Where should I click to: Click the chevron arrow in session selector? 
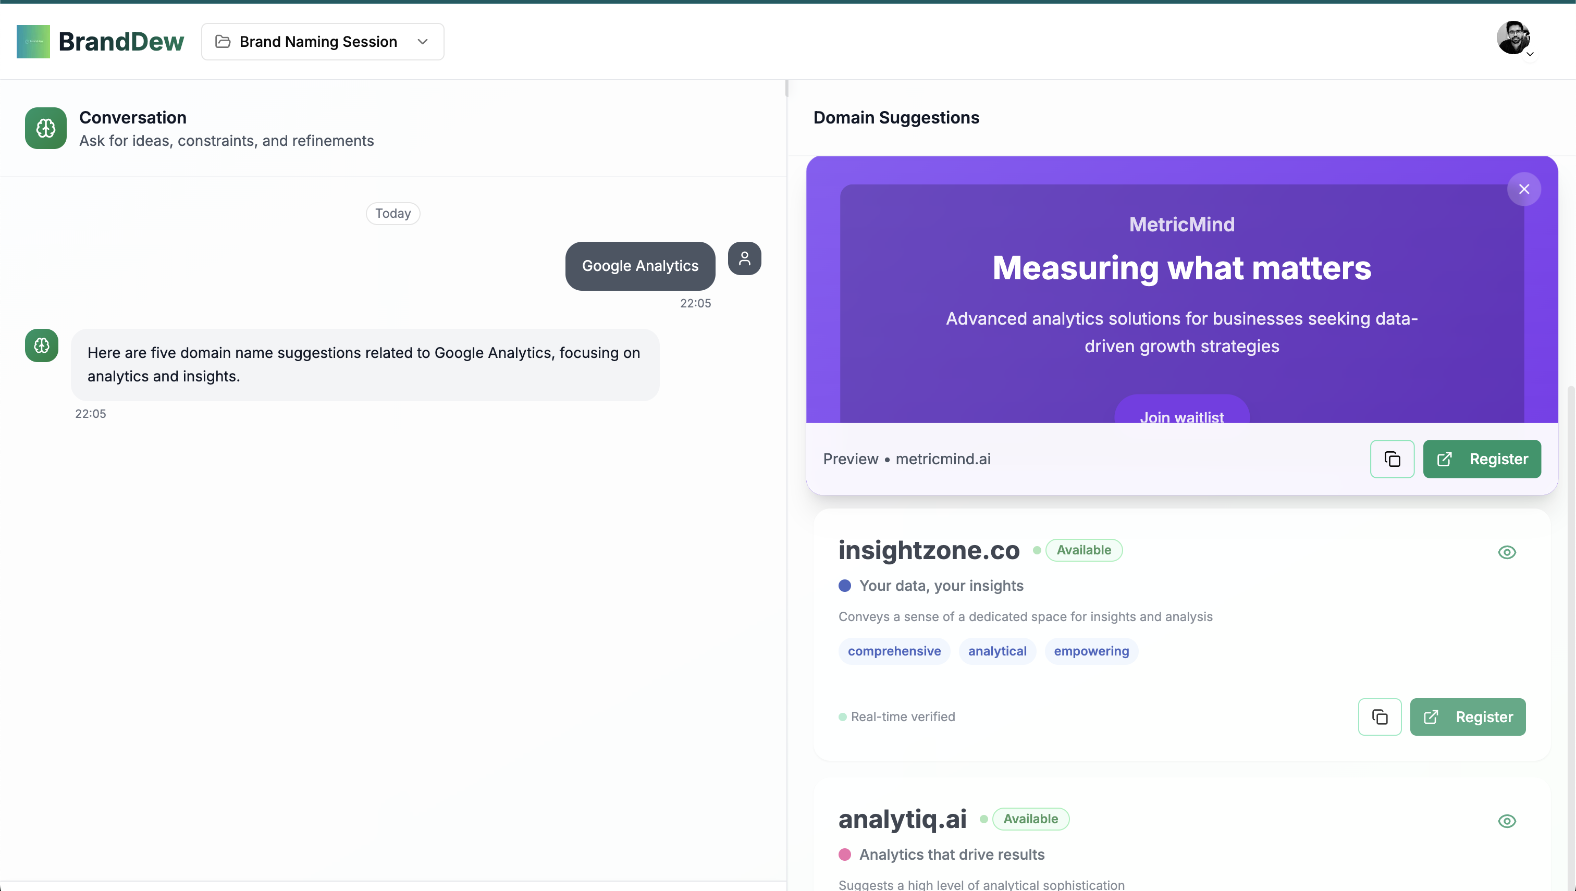point(422,42)
